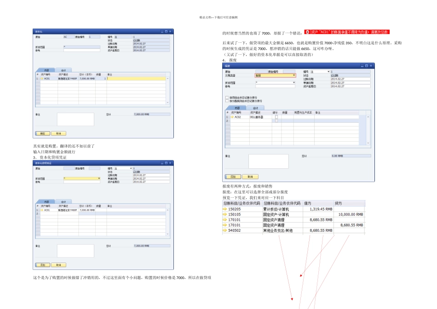Click the 备注 text area in 资本化贷项凭证 window

coord(75,251)
